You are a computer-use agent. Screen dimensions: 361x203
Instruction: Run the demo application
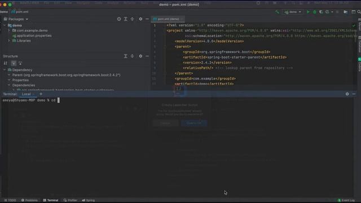point(308,12)
